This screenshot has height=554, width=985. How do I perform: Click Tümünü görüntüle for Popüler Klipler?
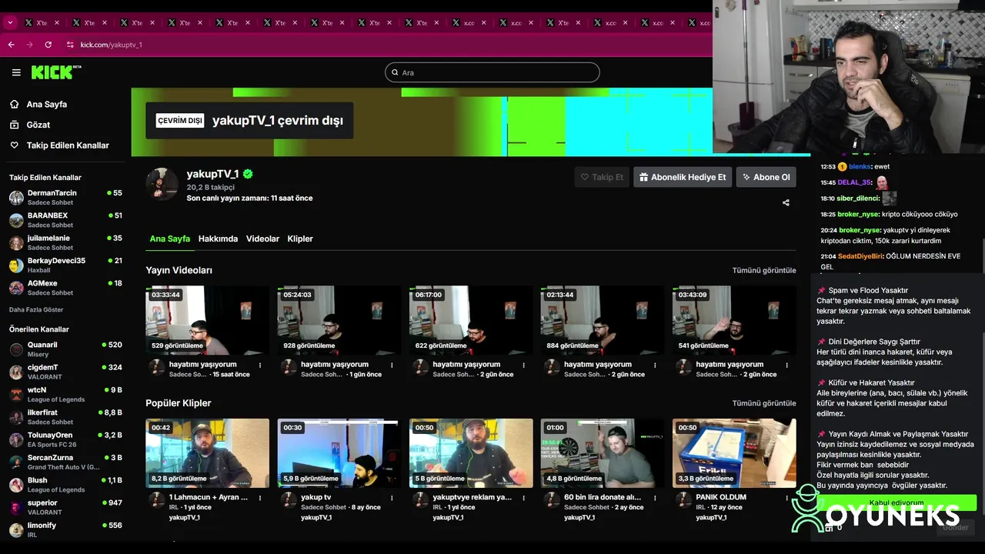[x=764, y=403]
